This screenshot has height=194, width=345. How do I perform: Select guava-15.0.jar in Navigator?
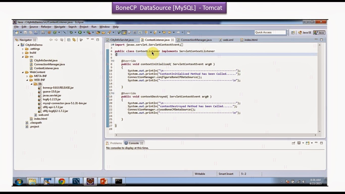(x=51, y=92)
